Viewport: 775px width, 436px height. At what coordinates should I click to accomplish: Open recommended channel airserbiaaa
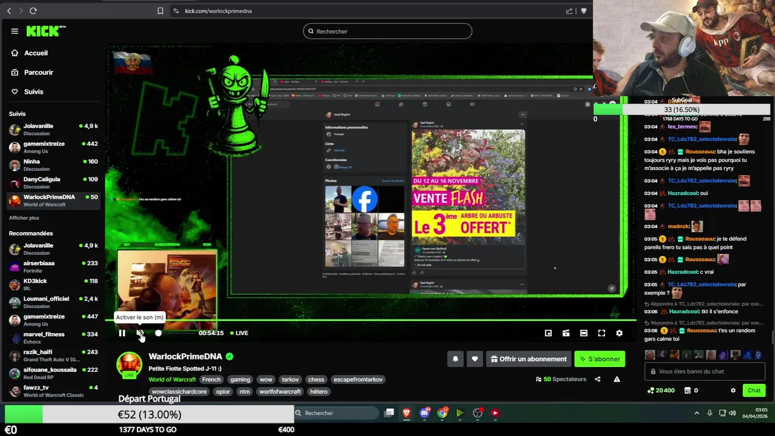(53, 266)
